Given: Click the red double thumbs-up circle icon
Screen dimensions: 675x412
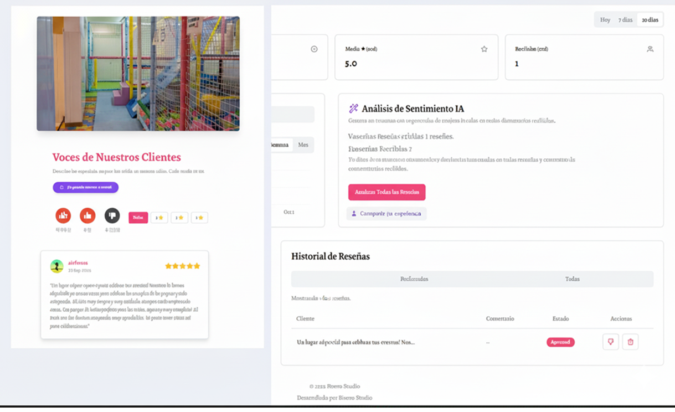Looking at the screenshot, I should (x=63, y=215).
